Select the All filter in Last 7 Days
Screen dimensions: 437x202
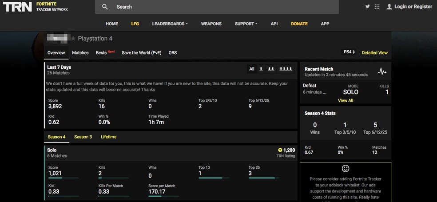pos(252,69)
